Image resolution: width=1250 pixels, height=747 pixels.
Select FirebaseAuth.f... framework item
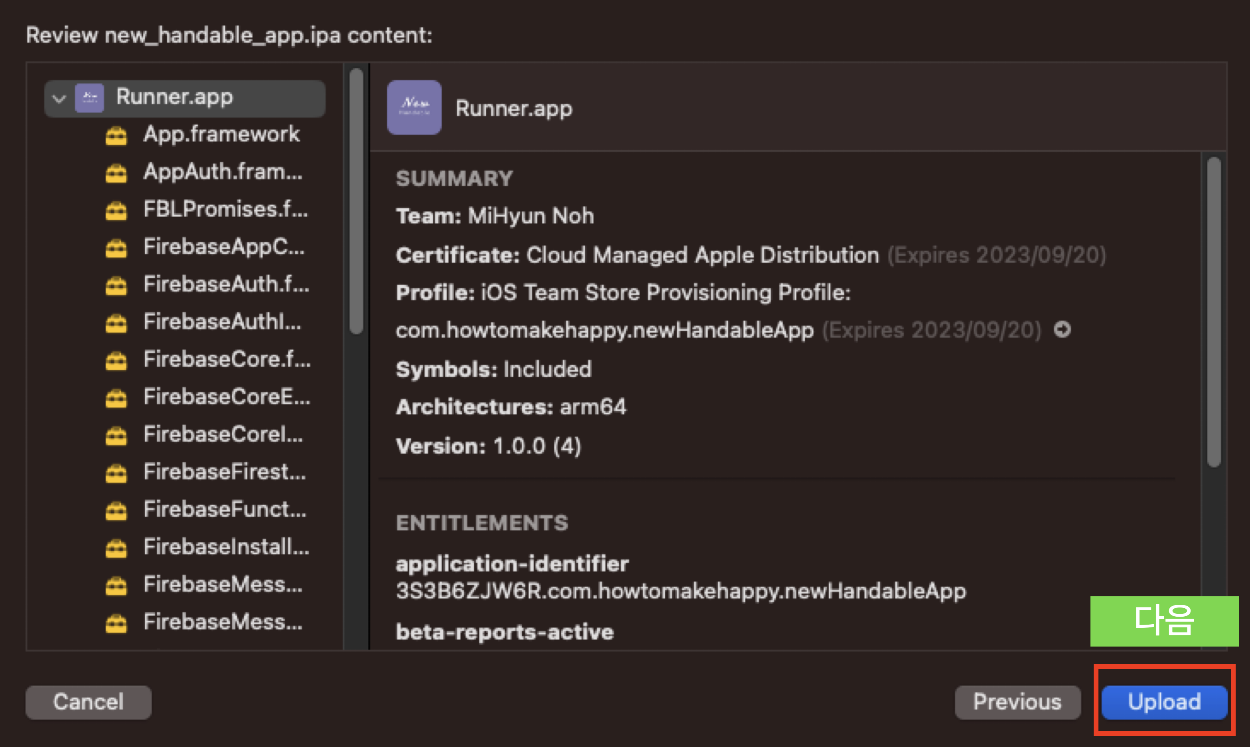(x=226, y=284)
